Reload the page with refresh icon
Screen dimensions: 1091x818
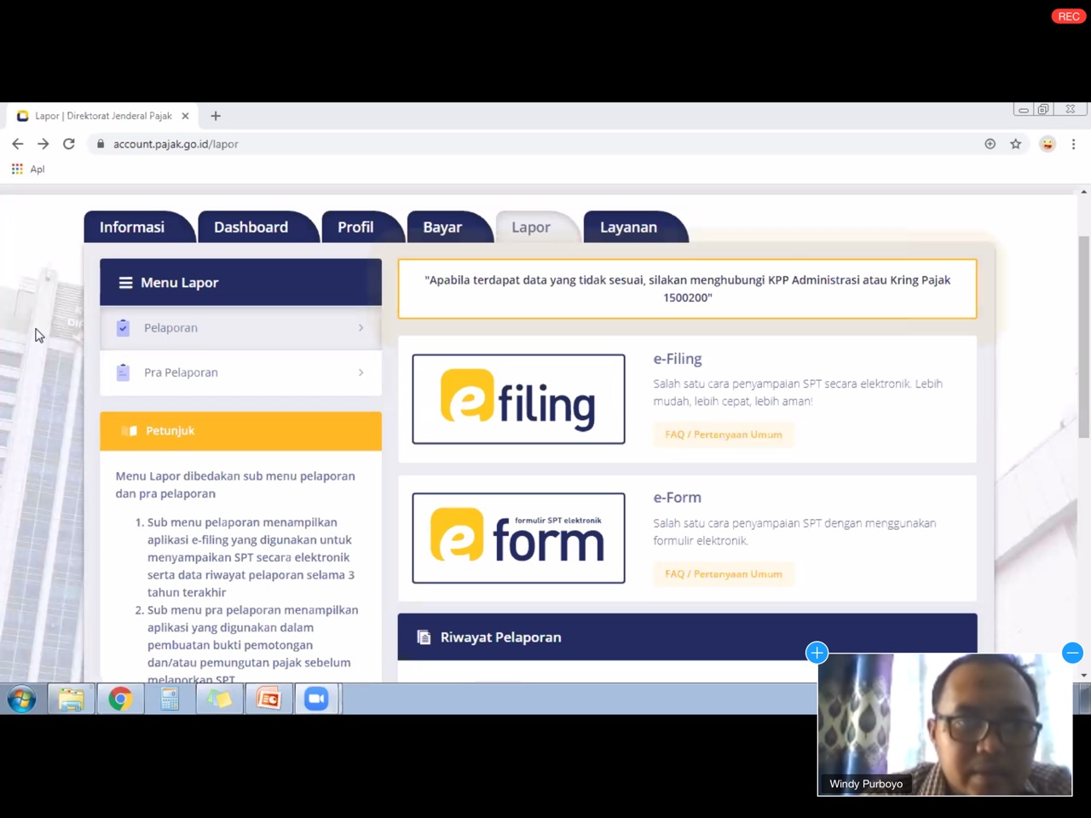click(69, 144)
